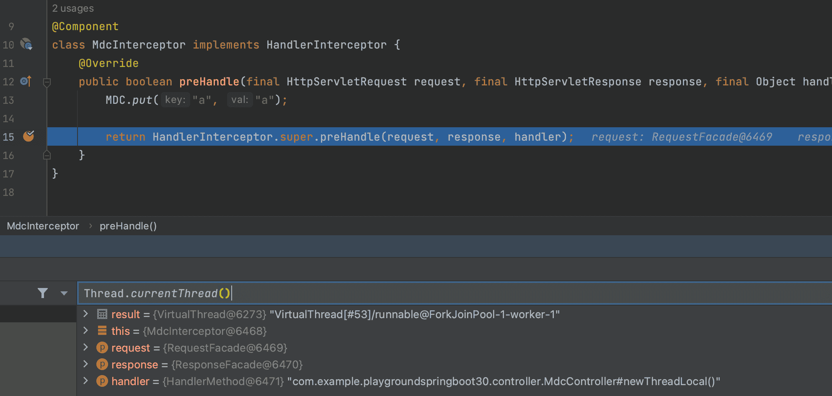Expand the handler HandlerMethod variable
The height and width of the screenshot is (396, 832).
click(86, 381)
